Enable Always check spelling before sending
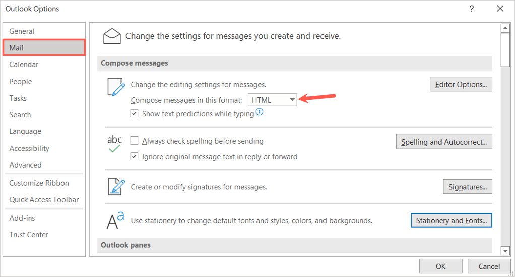 135,141
